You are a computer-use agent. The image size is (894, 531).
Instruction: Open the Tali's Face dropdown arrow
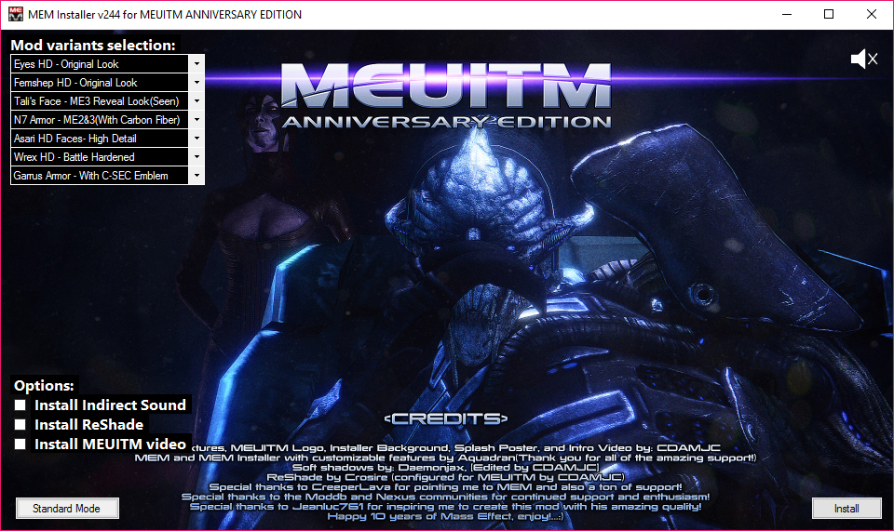(196, 101)
